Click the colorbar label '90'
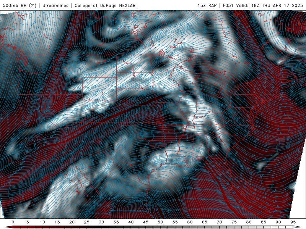The image size is (306, 229). coord(278,222)
